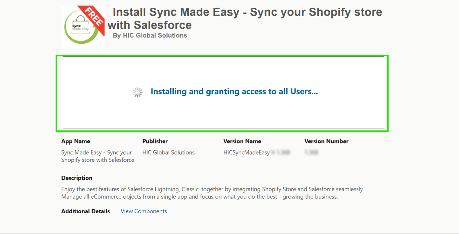Open the View Components link
Viewport: 459px width, 234px height.
click(x=144, y=211)
